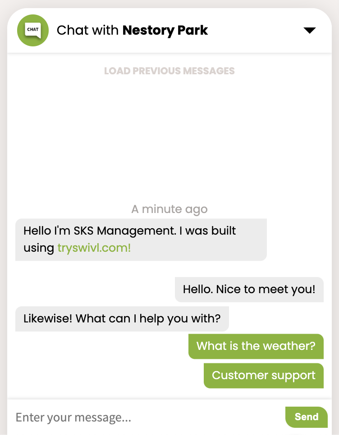339x435 pixels.
Task: Click the green chat bubble icon
Action: [x=33, y=31]
